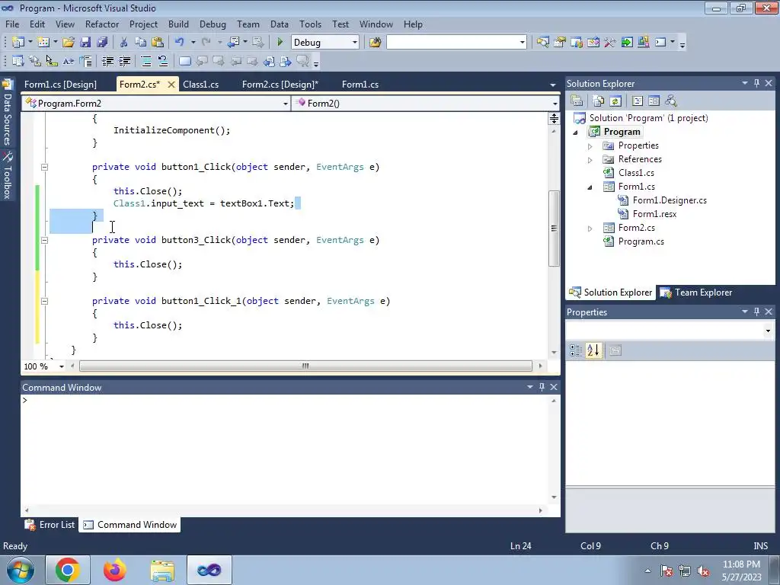Decrease line indent in the text editor toolbar
This screenshot has height=585, width=780.
[107, 61]
